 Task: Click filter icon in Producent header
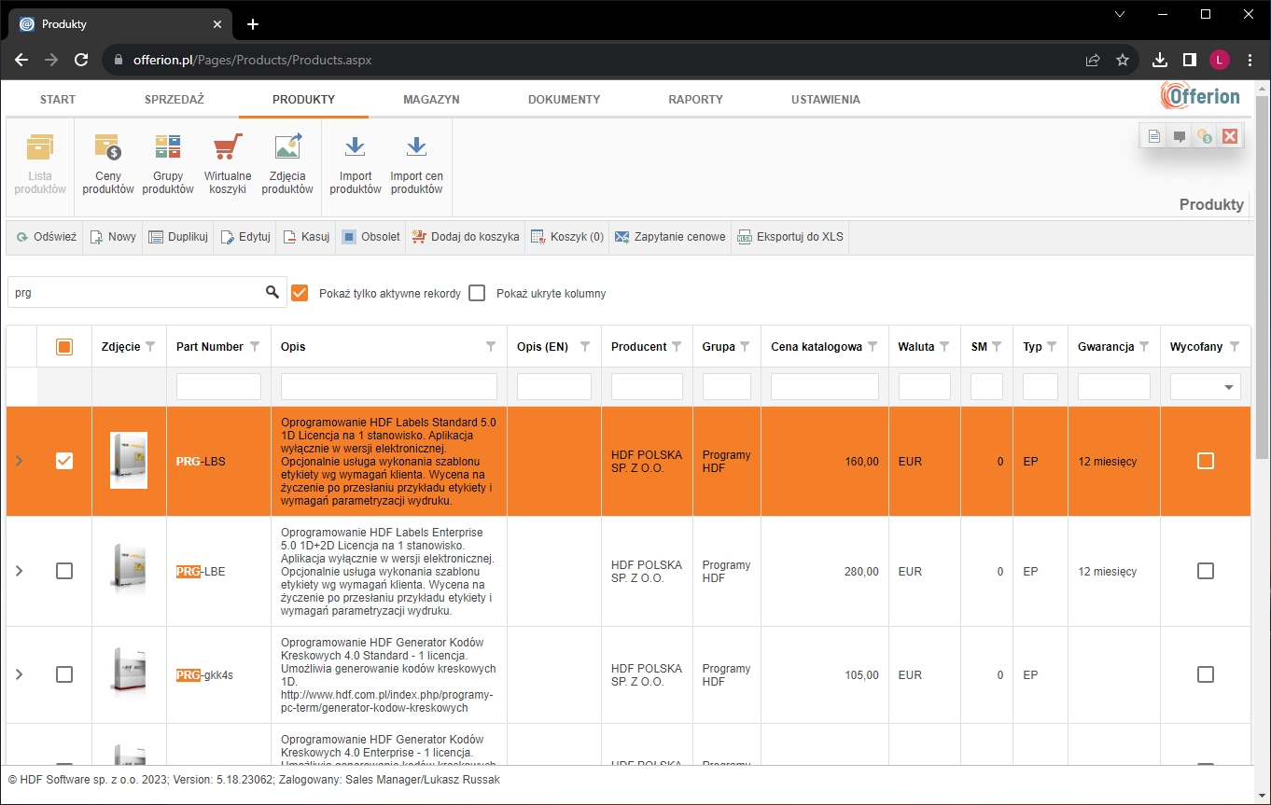(677, 347)
